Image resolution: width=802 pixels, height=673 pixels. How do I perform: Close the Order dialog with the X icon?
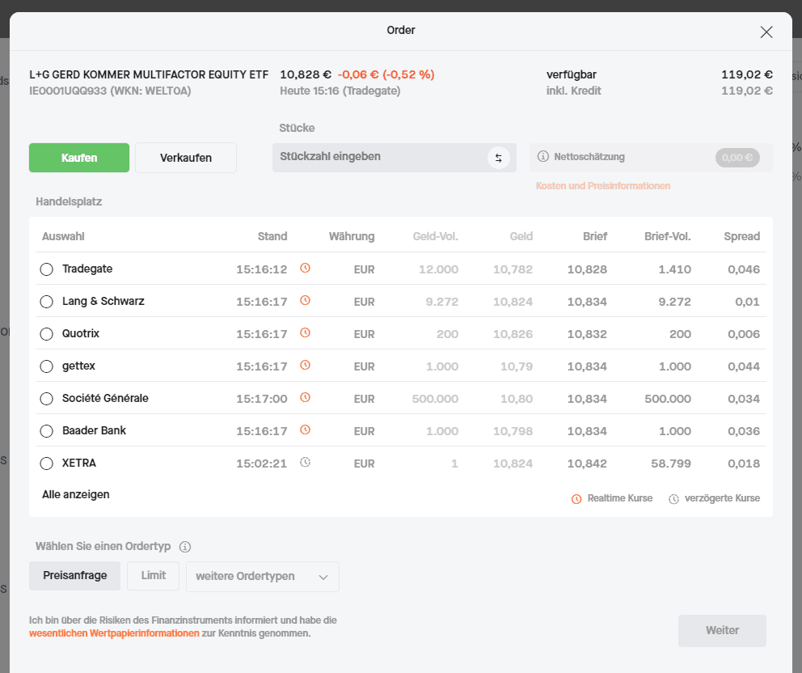766,32
